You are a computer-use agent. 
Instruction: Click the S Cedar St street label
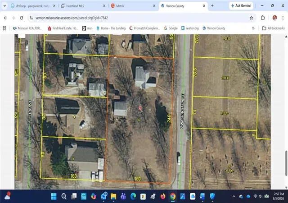30,111
